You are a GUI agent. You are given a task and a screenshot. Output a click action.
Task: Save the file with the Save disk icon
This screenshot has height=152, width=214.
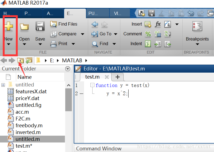[40, 26]
